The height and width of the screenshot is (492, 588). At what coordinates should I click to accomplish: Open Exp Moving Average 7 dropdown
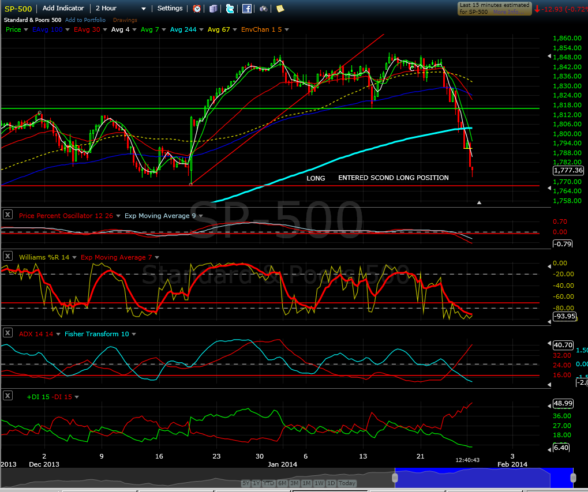pos(157,257)
